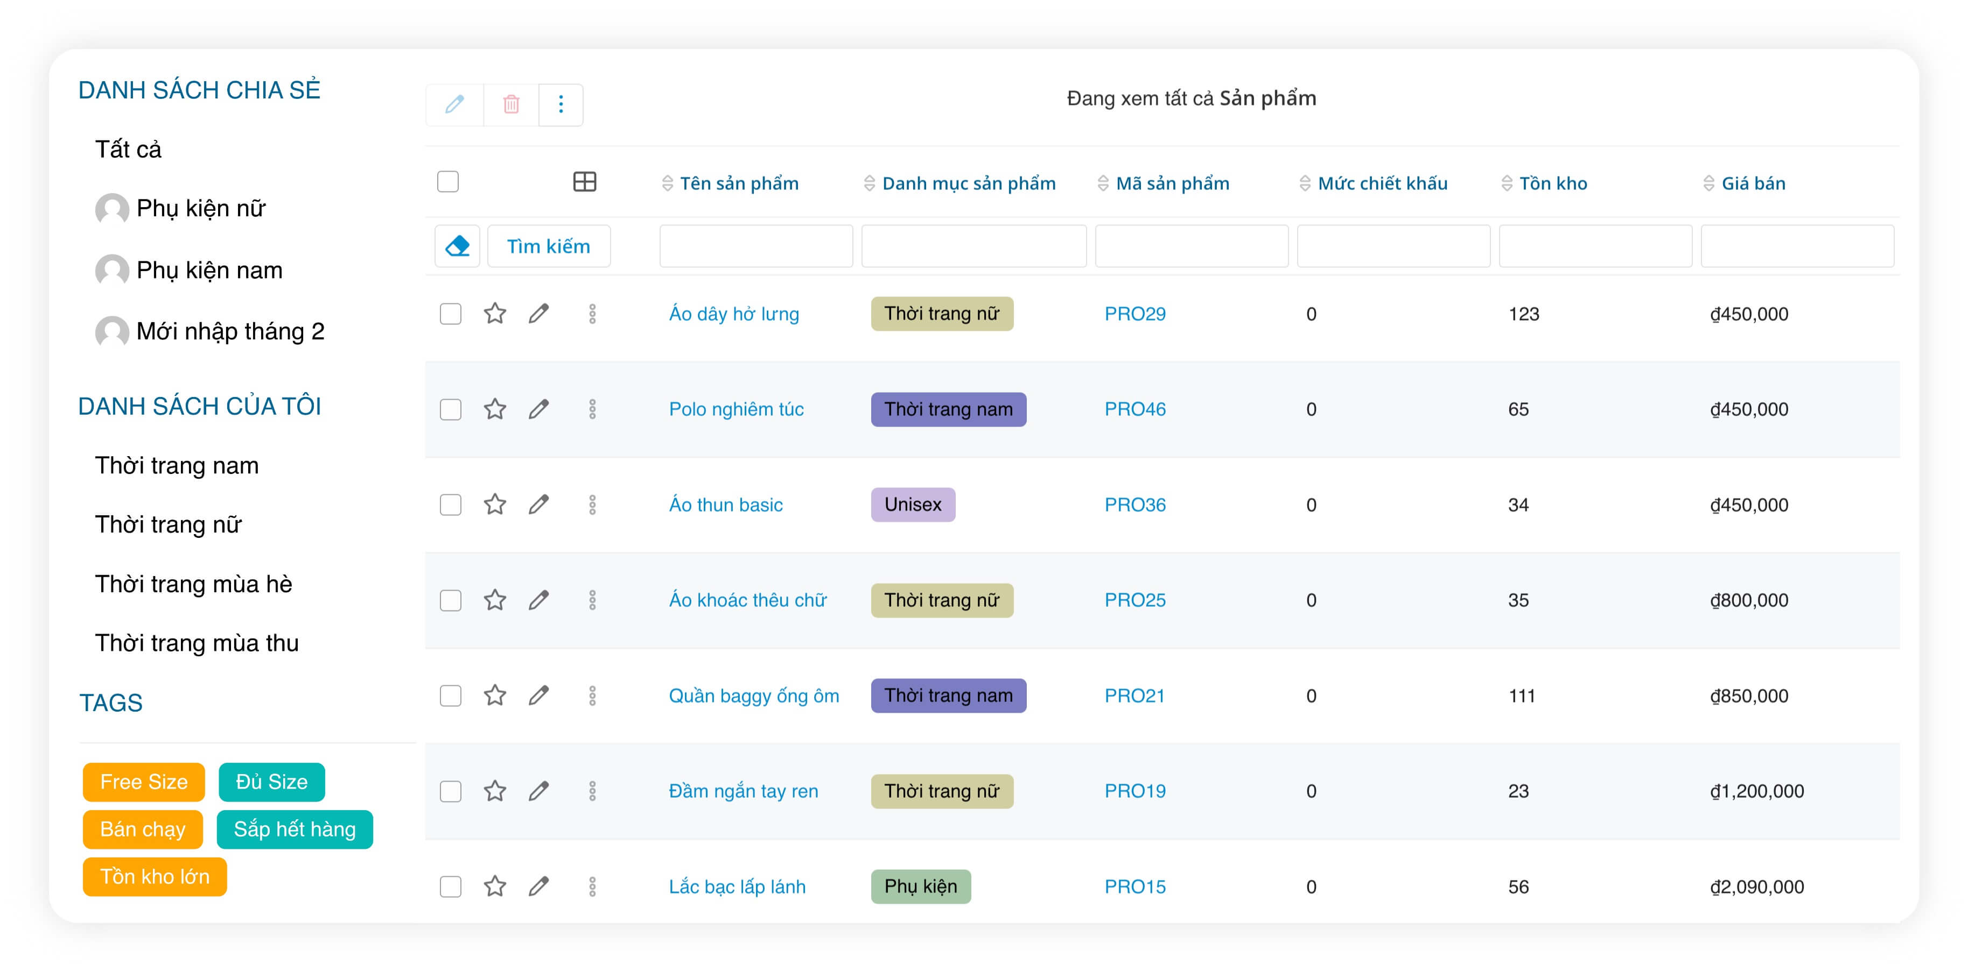Open row menu for Áo khoác thêu chữ

click(x=592, y=600)
